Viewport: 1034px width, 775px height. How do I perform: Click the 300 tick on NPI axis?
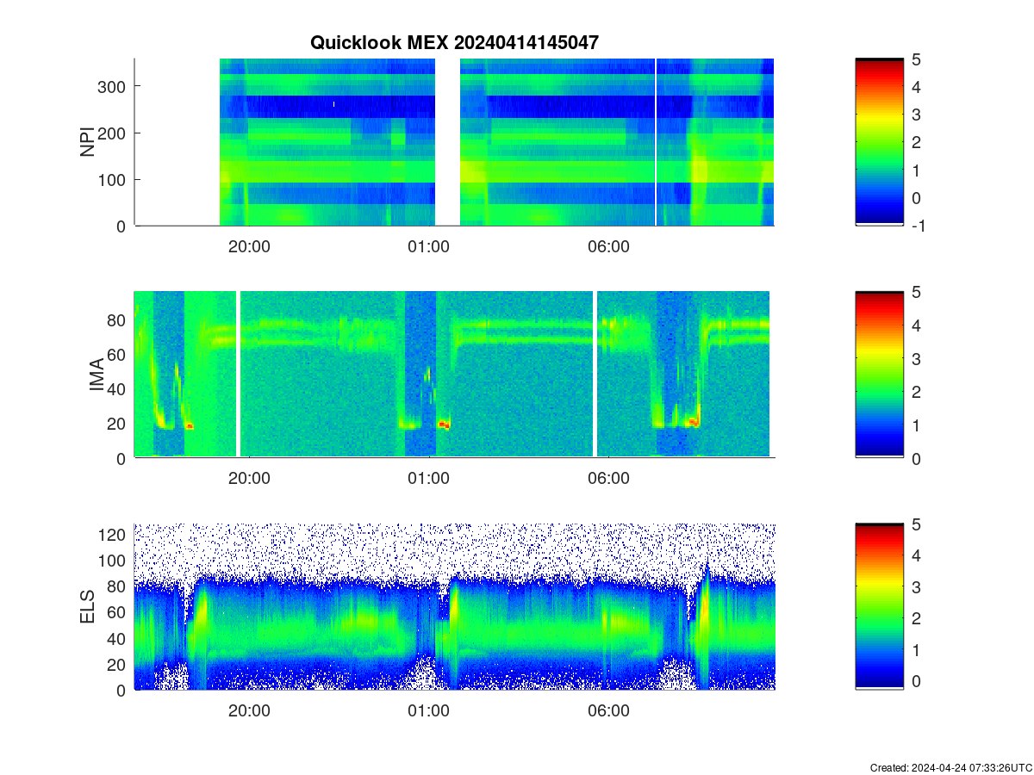(114, 86)
